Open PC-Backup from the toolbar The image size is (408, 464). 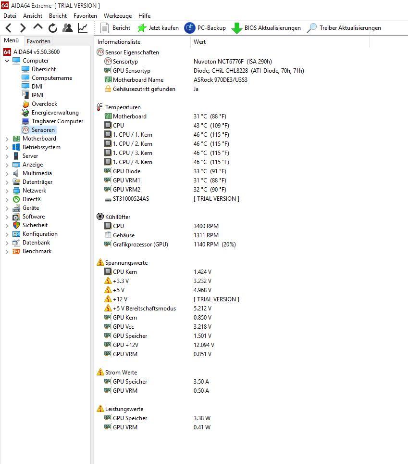pos(205,28)
